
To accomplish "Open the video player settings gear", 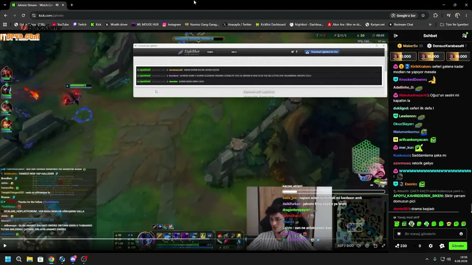I will [367, 245].
